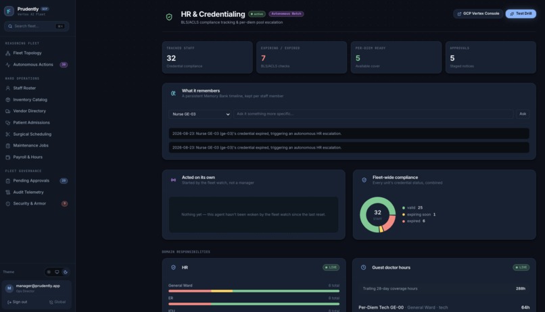
Task: Click the GCP Vertex Console button
Action: click(x=478, y=14)
